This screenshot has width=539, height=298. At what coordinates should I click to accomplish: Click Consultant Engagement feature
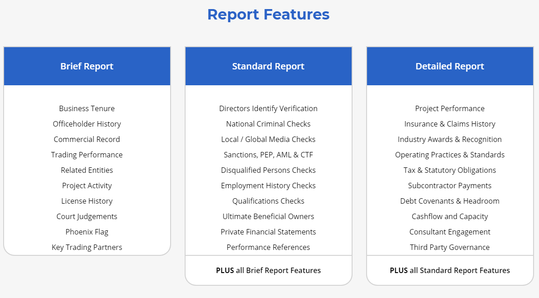pyautogui.click(x=450, y=232)
